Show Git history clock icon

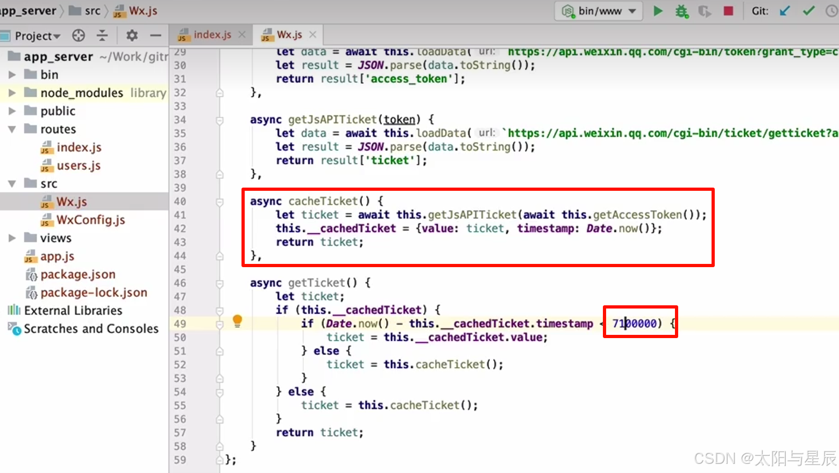[831, 11]
